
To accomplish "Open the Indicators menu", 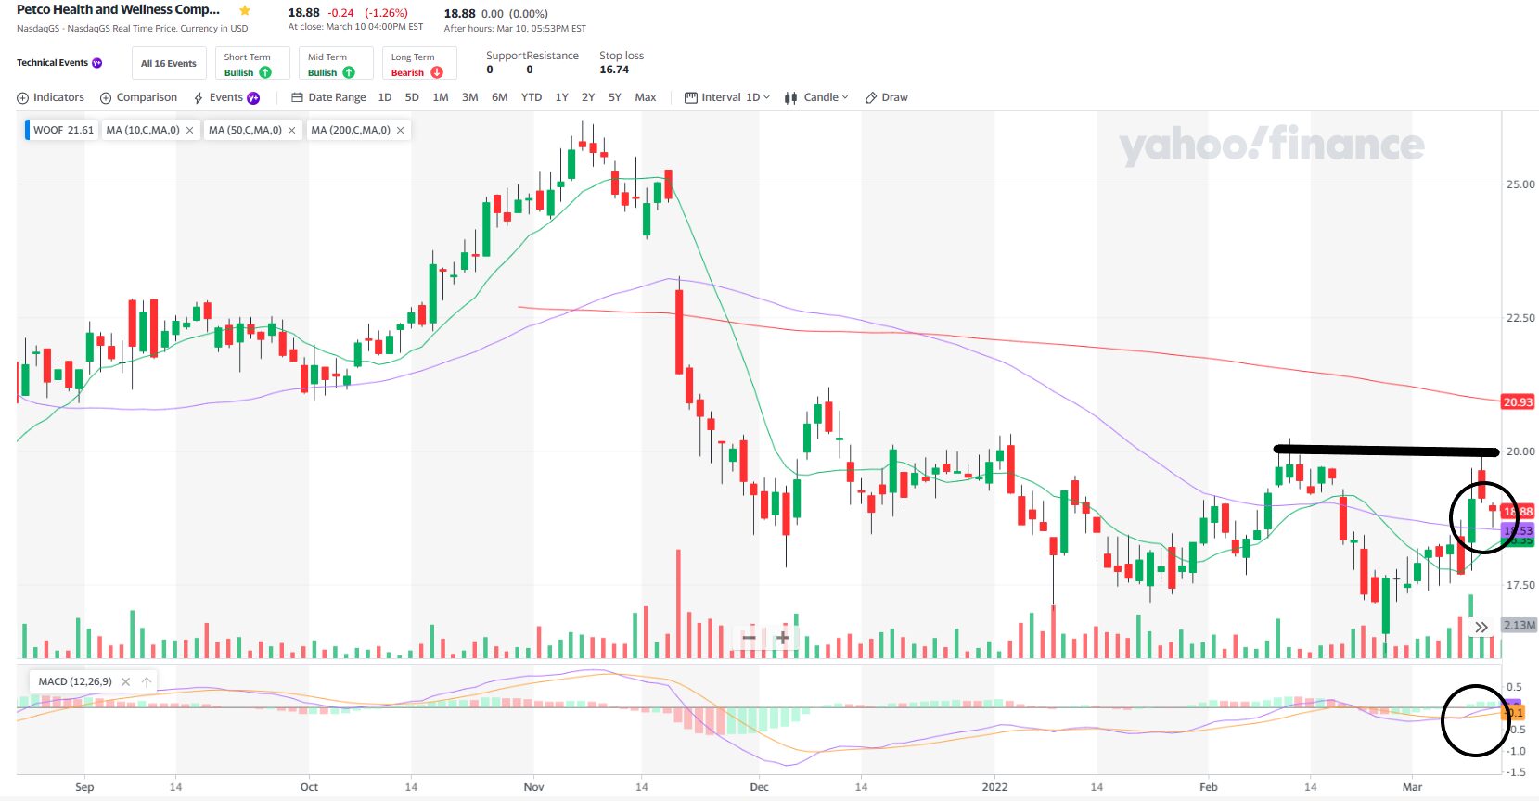I will point(50,97).
